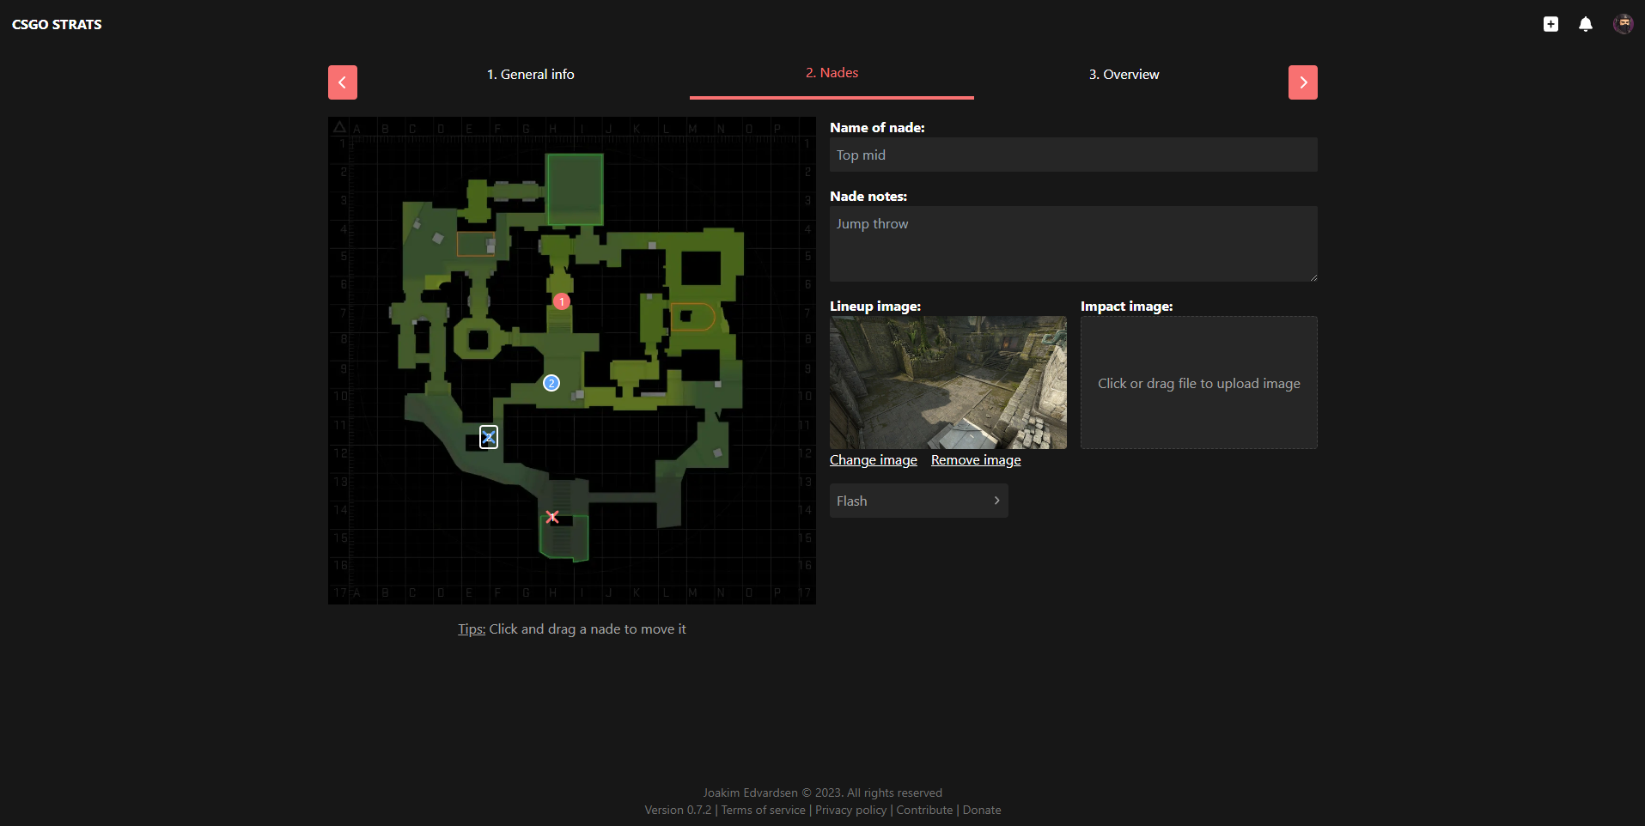This screenshot has height=826, width=1645.
Task: Open the lineup image thumbnail
Action: click(x=948, y=382)
